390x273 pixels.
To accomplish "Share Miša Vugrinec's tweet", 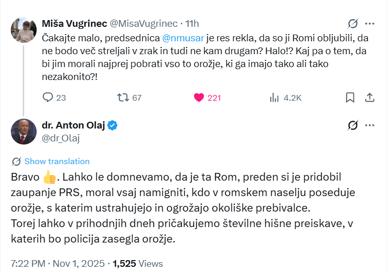I will pos(369,98).
